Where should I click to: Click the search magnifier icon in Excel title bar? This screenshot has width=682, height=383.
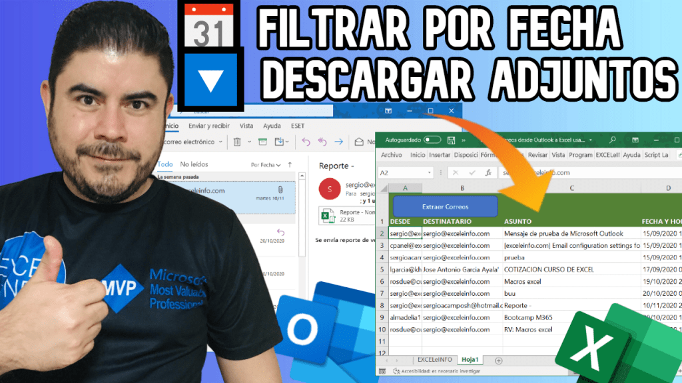click(613, 140)
